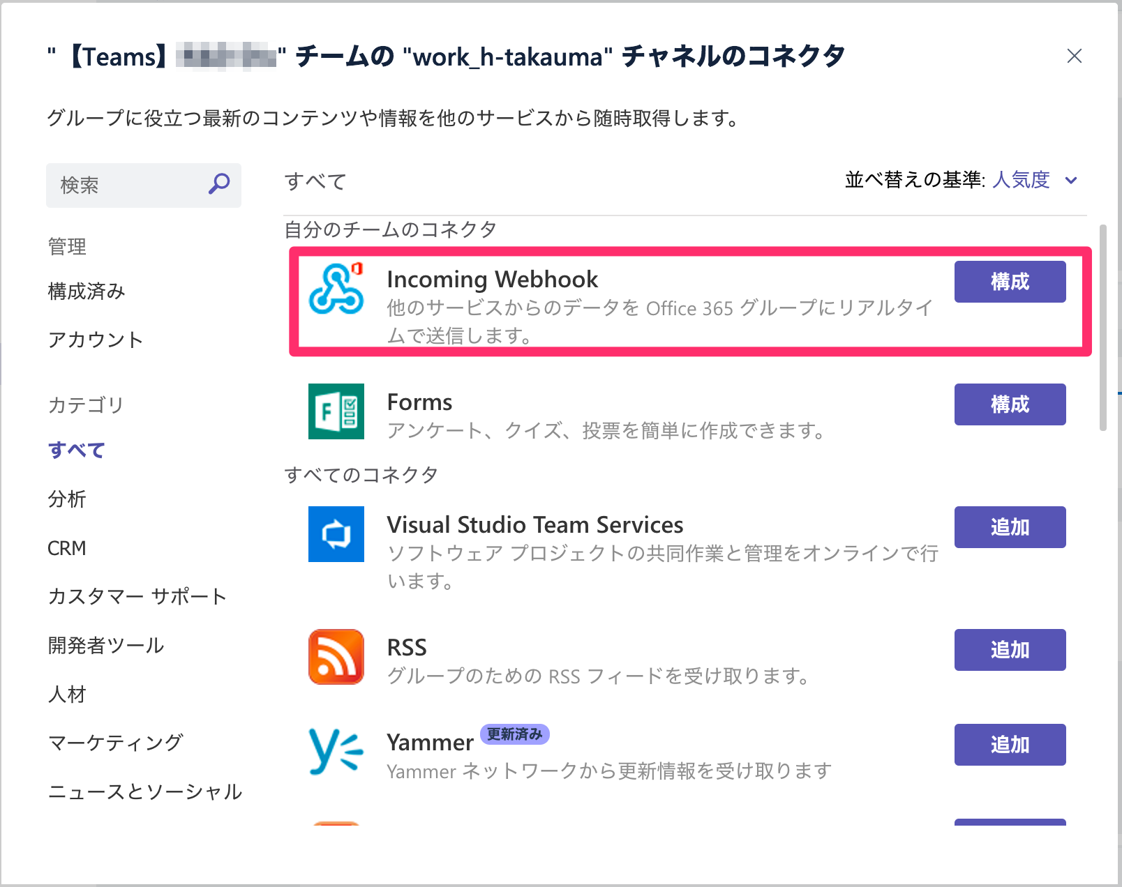Click the Visual Studio Team Services icon
This screenshot has height=887, width=1122.
(336, 534)
